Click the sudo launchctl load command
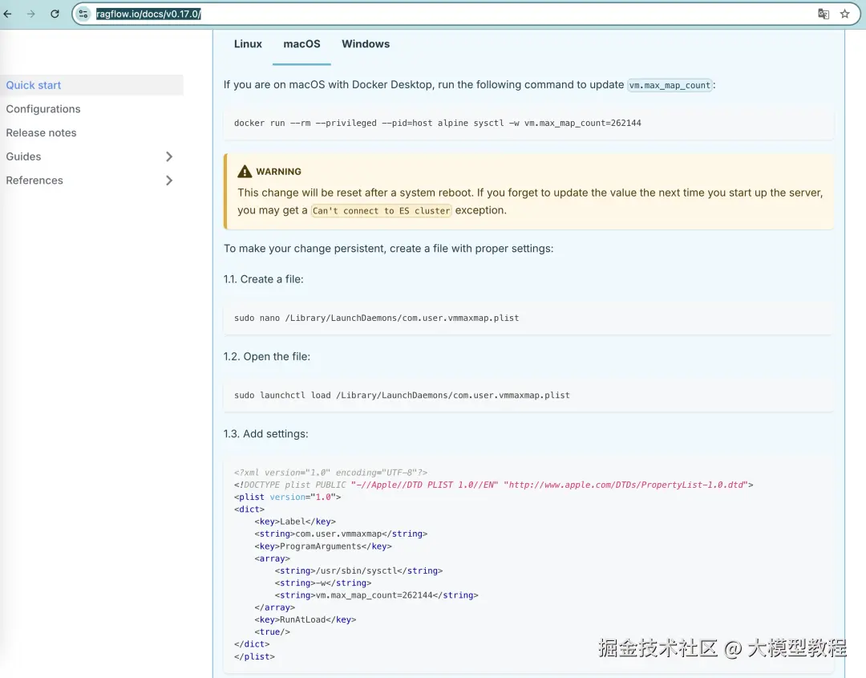866x678 pixels. coord(402,395)
